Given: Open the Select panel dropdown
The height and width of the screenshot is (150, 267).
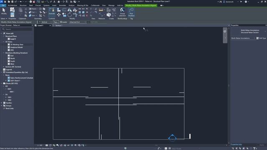Looking at the screenshot, I should (4, 18).
